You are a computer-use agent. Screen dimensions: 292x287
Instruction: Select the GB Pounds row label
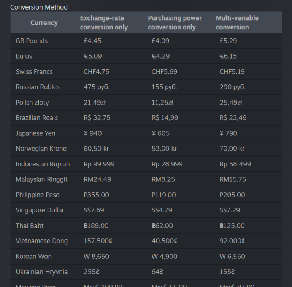pos(32,41)
